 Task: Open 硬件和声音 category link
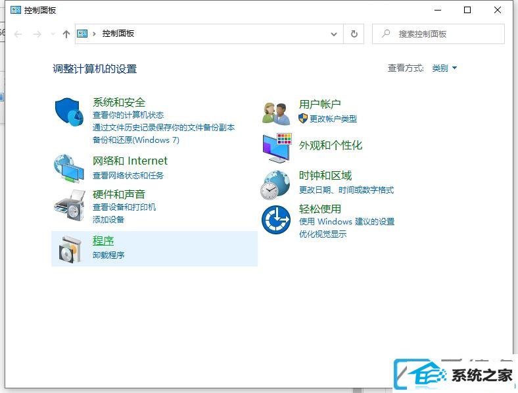point(119,194)
